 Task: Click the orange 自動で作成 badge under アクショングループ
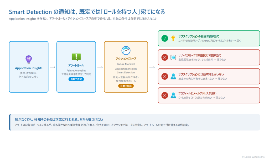pos(126,86)
